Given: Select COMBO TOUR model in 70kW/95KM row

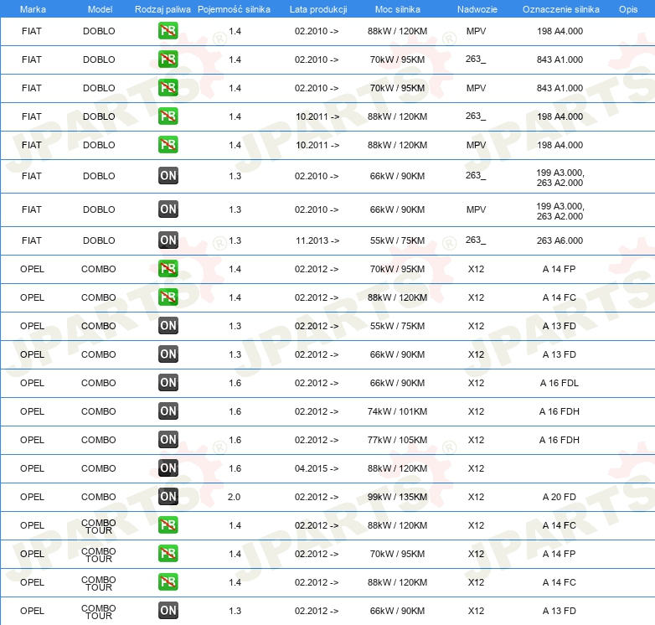Looking at the screenshot, I should (x=99, y=555).
